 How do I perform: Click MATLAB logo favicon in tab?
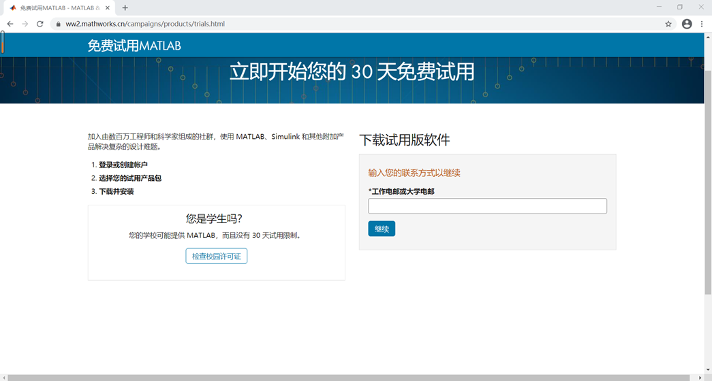tap(13, 7)
